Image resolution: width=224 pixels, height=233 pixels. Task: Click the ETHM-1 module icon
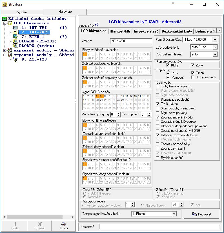[x=15, y=36]
